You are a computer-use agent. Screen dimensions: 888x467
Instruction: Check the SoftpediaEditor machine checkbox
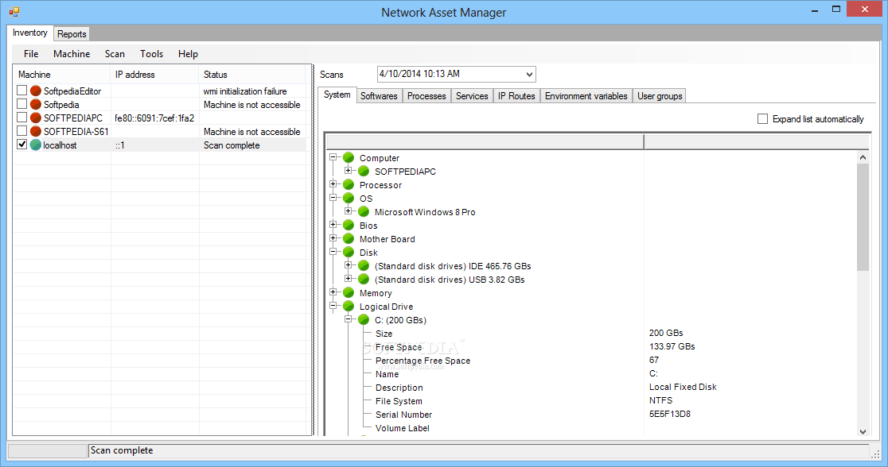[21, 91]
